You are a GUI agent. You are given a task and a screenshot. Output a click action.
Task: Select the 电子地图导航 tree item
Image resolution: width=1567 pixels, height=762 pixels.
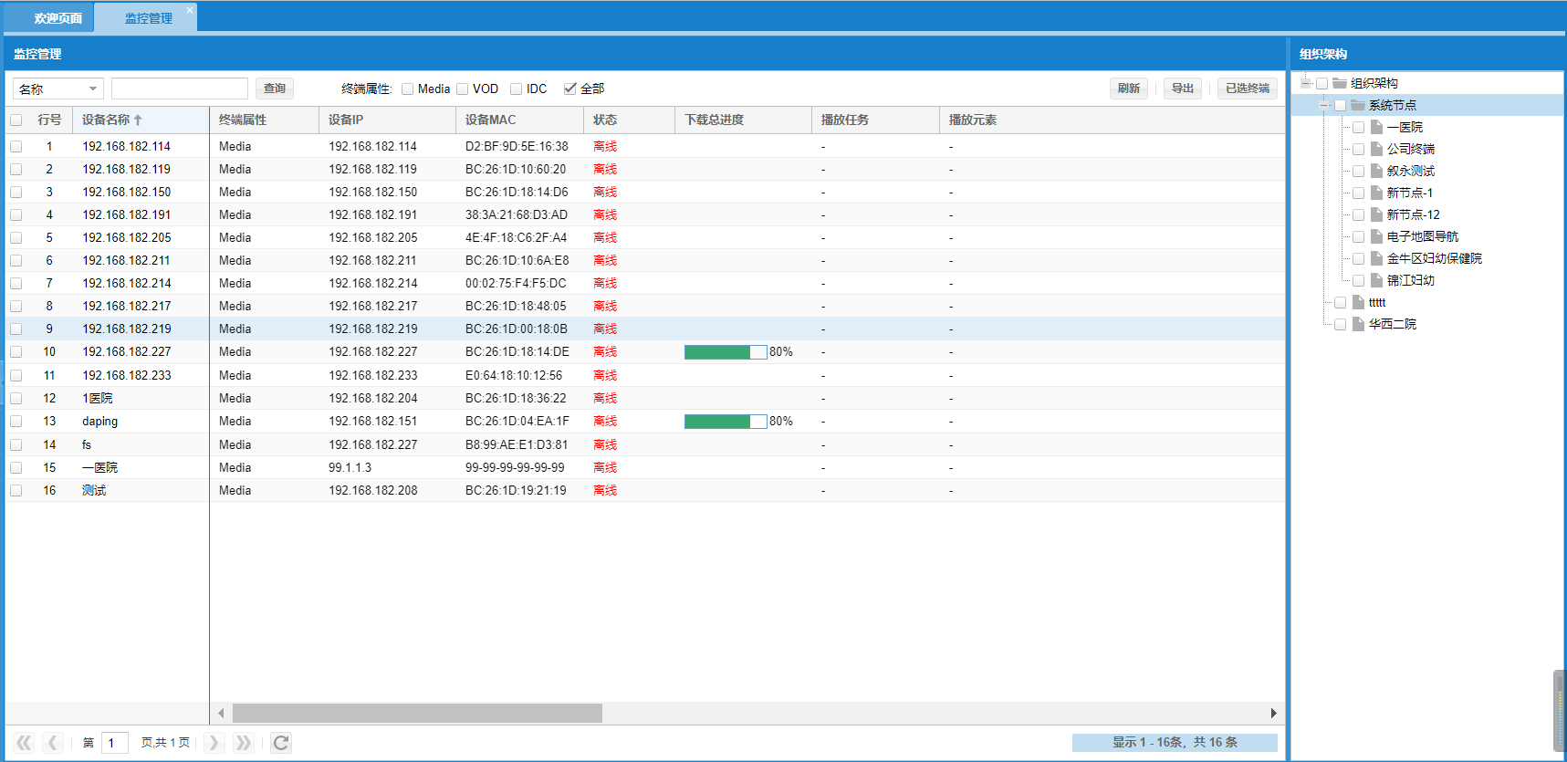tap(1422, 236)
